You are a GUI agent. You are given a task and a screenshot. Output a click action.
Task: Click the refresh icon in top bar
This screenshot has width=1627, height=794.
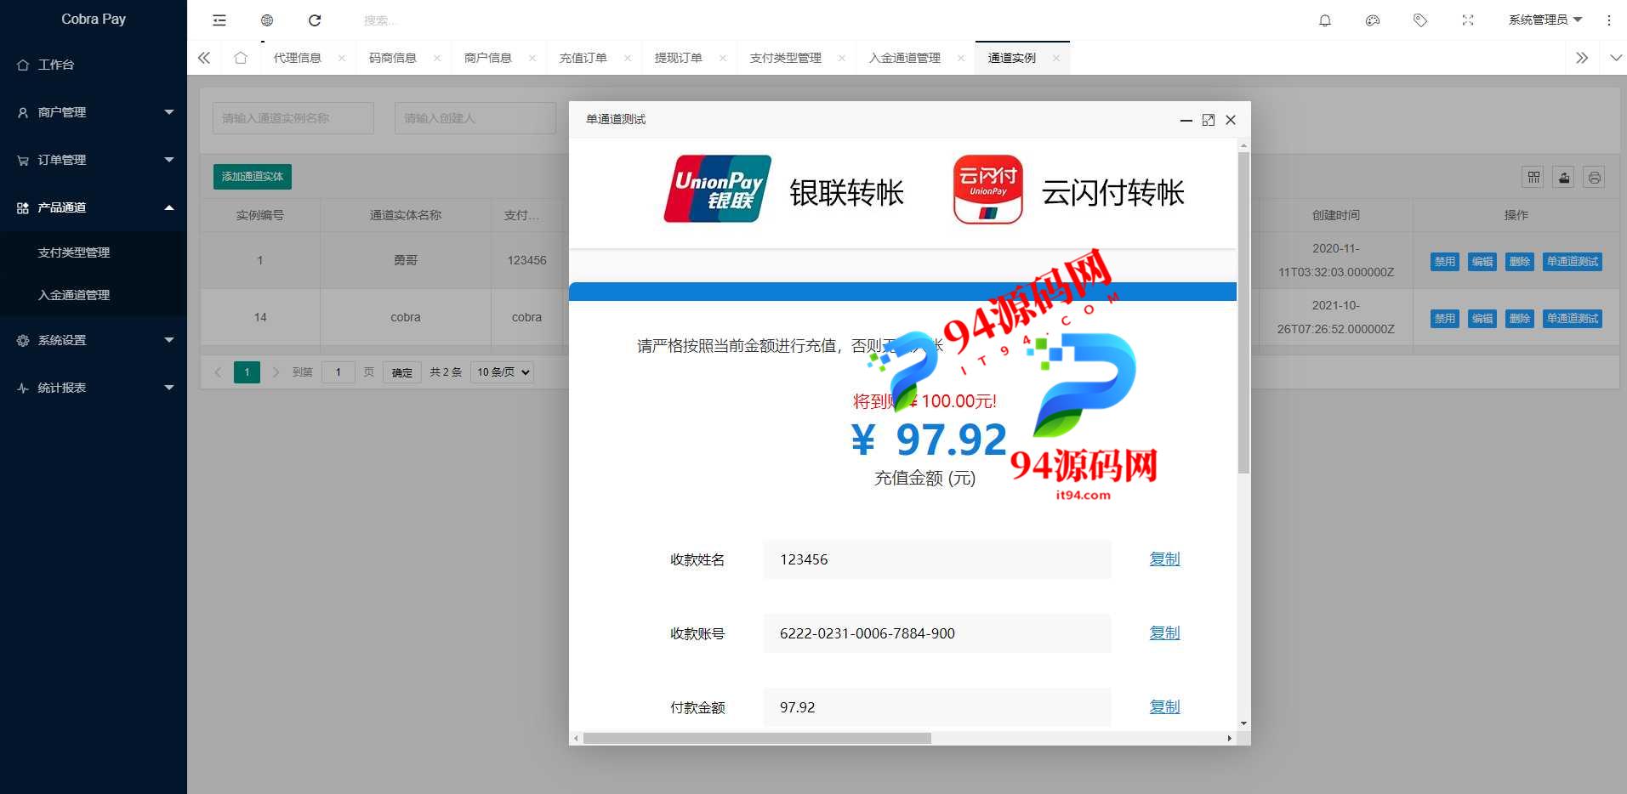315,20
